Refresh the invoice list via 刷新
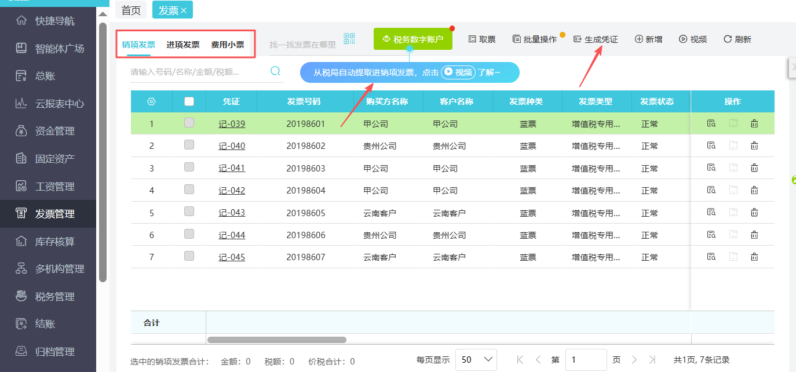796x372 pixels. tap(737, 39)
